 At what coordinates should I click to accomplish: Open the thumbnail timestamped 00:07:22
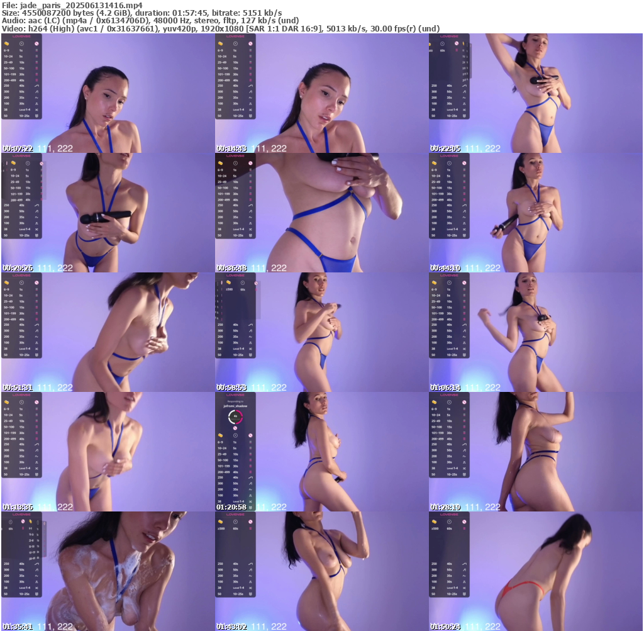point(108,93)
